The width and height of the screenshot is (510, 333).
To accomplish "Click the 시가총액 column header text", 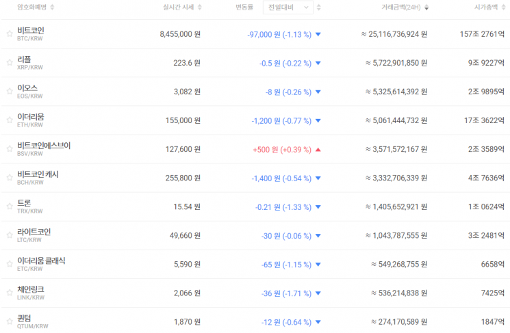I will click(x=486, y=7).
